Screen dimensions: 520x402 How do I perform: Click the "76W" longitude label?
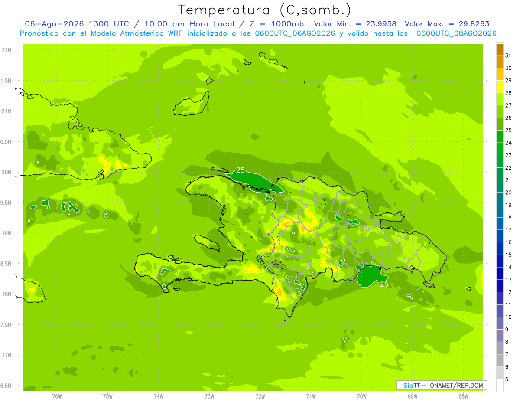click(x=57, y=396)
